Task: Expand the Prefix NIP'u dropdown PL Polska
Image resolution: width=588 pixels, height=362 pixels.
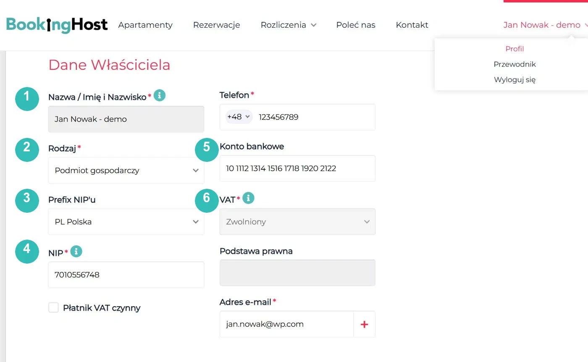Action: pos(126,222)
